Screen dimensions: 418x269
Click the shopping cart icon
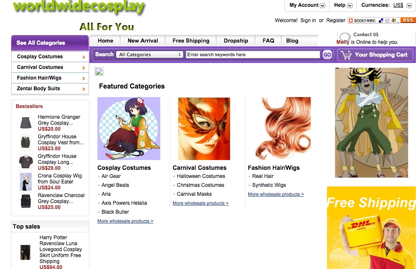347,55
